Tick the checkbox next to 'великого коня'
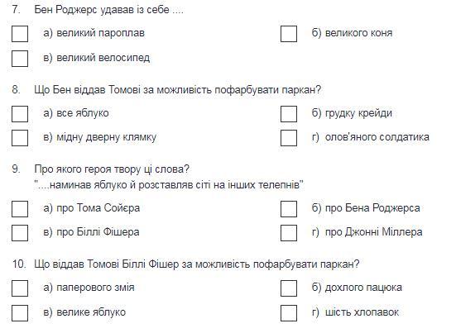 (289, 34)
